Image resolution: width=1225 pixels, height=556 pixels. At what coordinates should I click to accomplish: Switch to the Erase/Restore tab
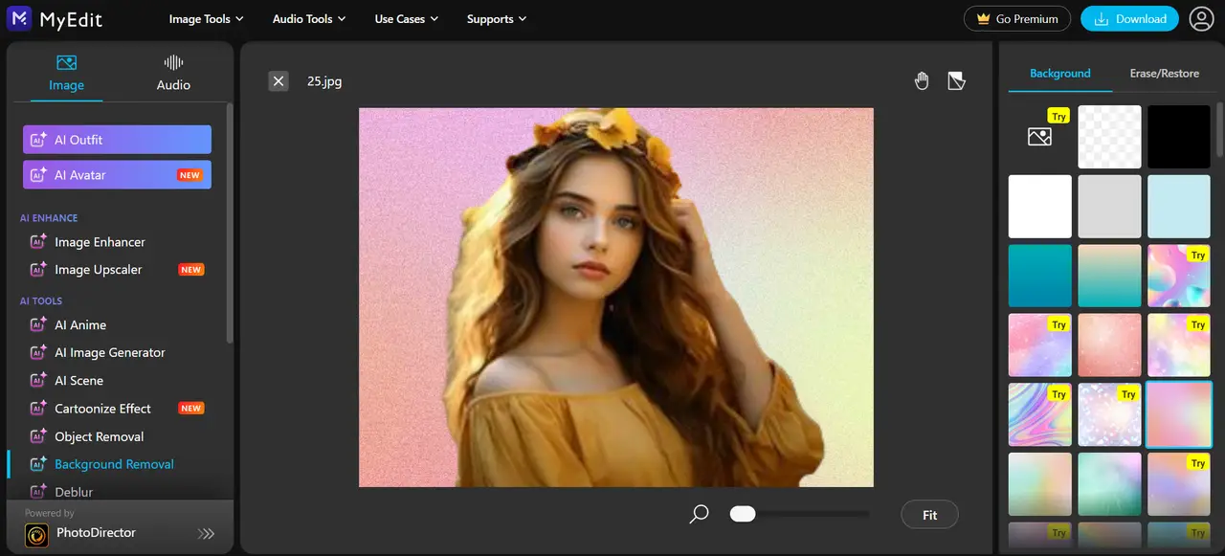1164,74
